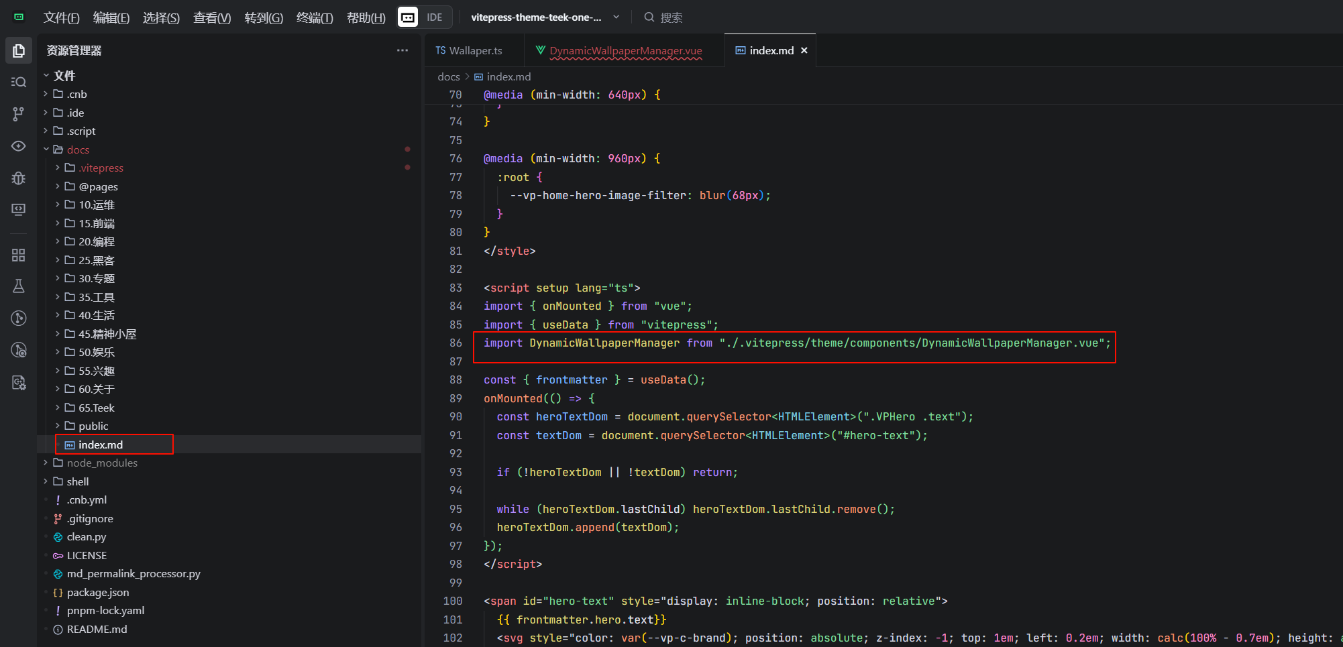Expand the node_modules folder
This screenshot has height=647, width=1343.
(x=46, y=463)
